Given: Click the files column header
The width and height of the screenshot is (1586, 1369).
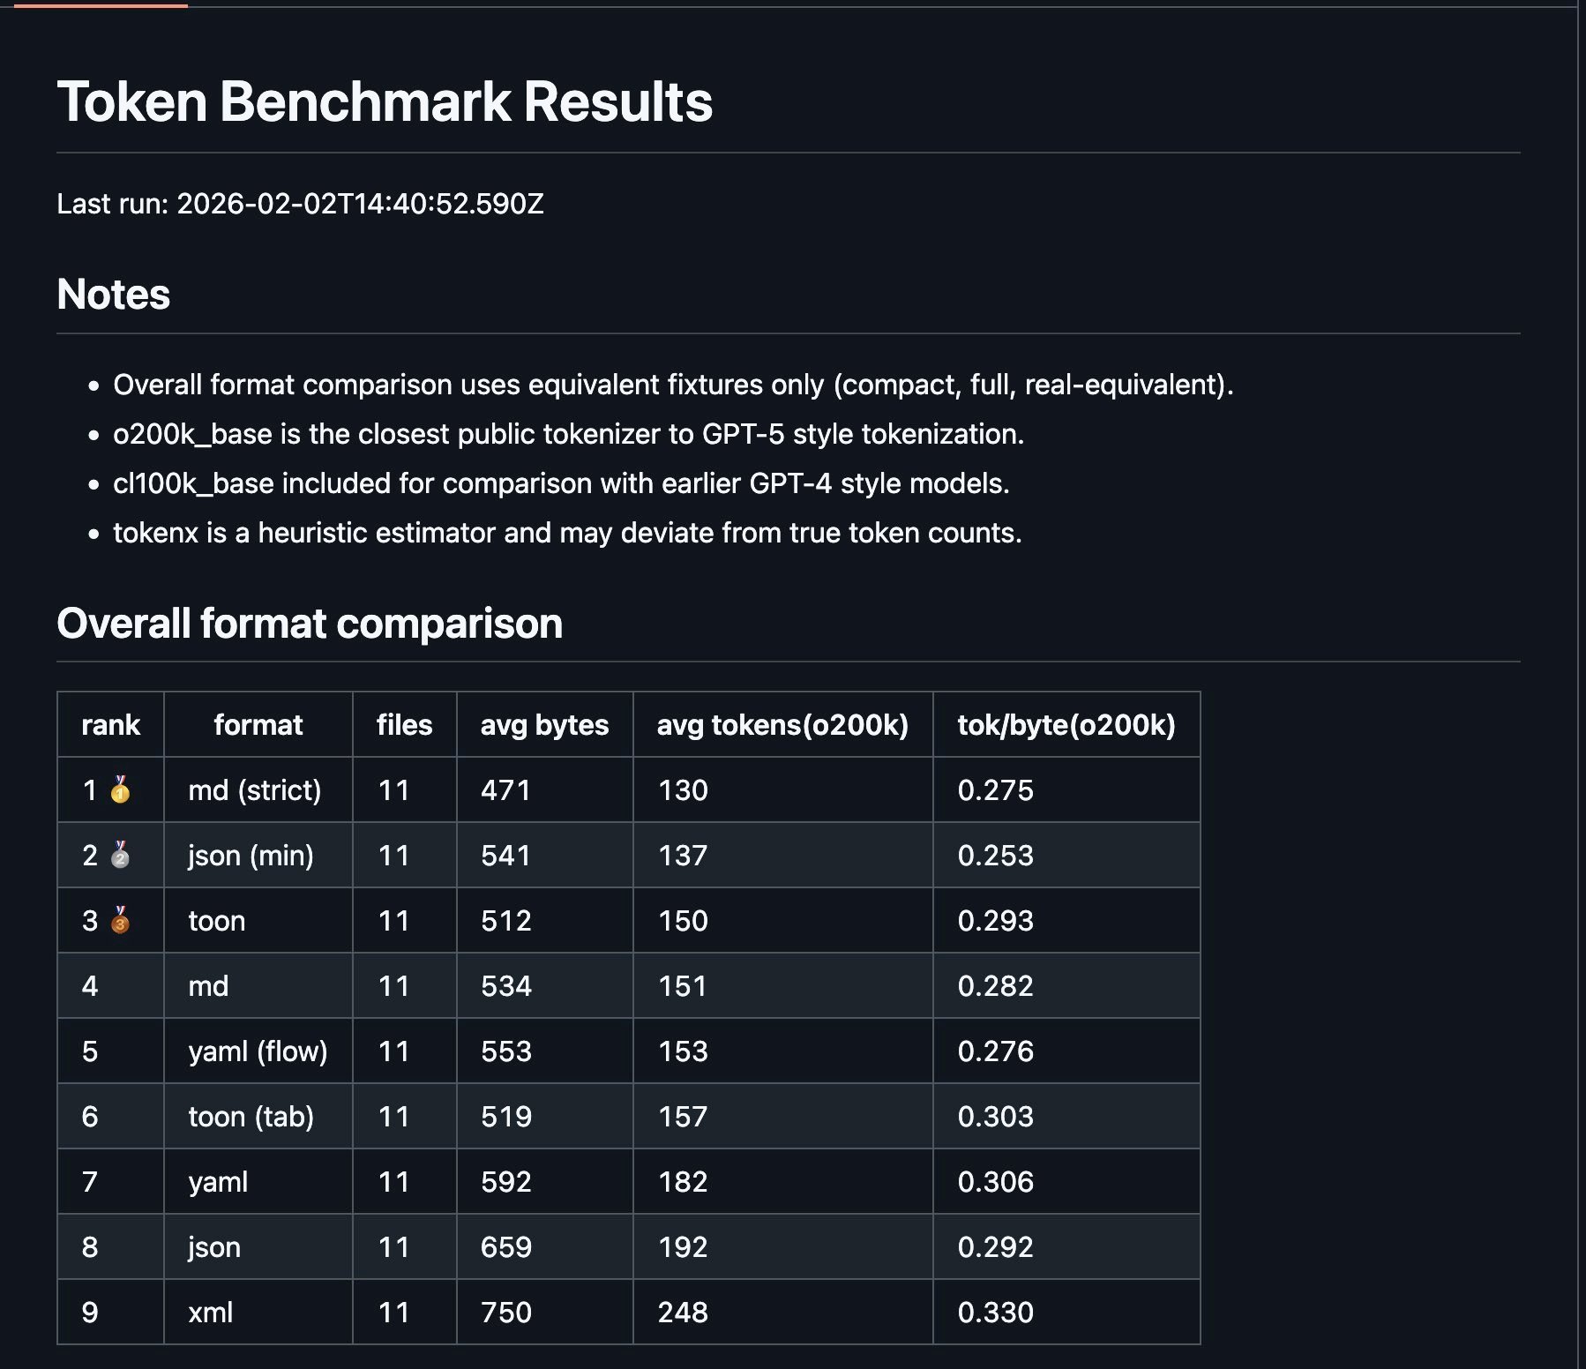Looking at the screenshot, I should (404, 724).
